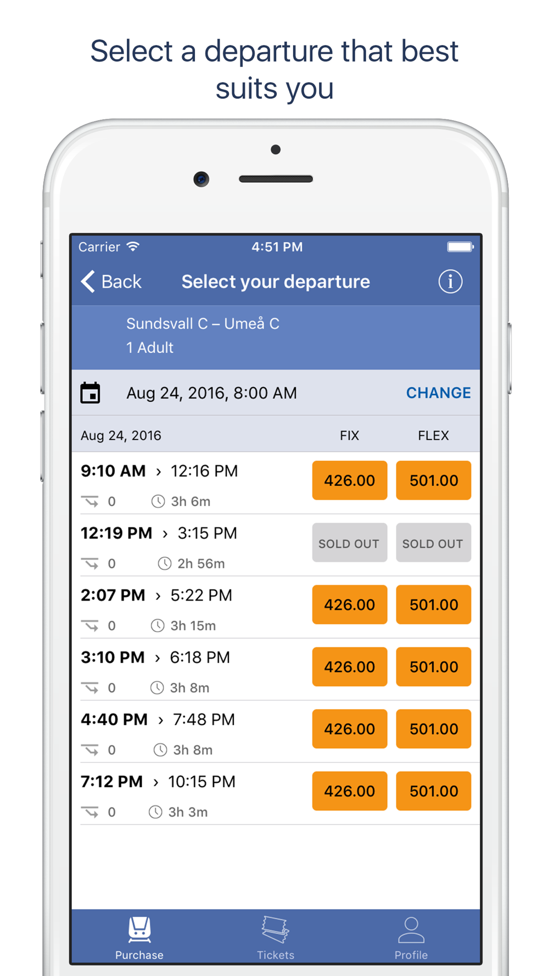Image resolution: width=549 pixels, height=976 pixels.
Task: Tap SOLD OUT FIX button for 12:19 PM
Action: (x=350, y=543)
